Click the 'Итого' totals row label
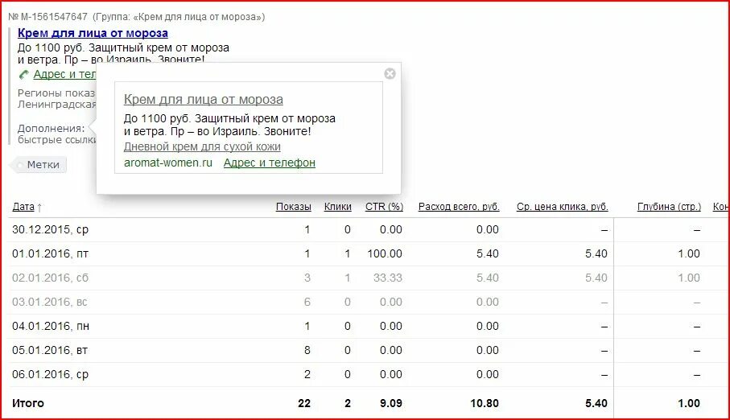730x420 pixels. tap(28, 403)
